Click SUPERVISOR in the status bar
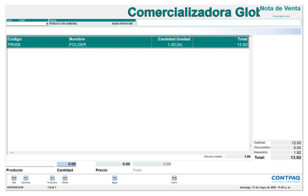Viewport: 308px width, 196px height. (15, 187)
